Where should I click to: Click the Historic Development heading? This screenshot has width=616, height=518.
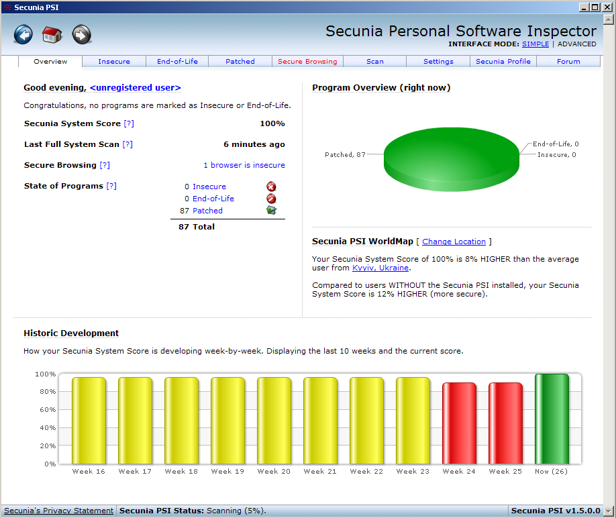71,333
